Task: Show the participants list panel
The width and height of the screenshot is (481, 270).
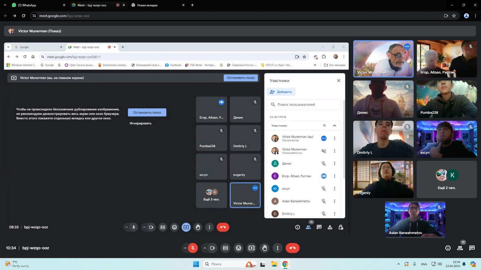Action: tap(460, 248)
